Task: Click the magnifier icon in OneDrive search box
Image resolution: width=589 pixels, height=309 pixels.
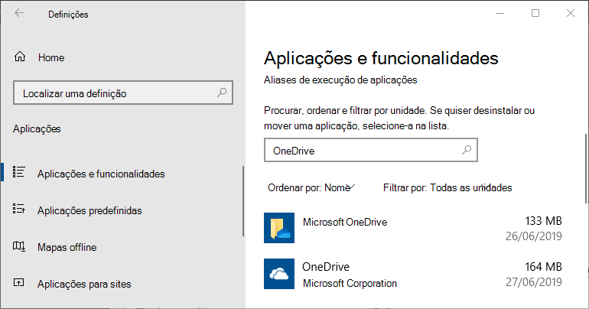Action: pyautogui.click(x=467, y=150)
